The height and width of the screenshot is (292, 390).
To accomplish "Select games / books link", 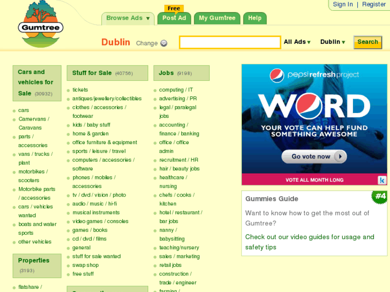I will [90, 230].
